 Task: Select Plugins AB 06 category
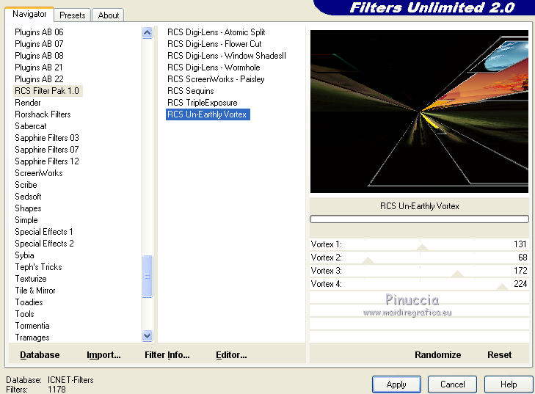pyautogui.click(x=39, y=32)
